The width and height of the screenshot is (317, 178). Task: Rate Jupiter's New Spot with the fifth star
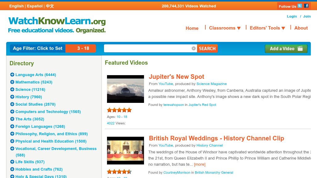(x=129, y=110)
